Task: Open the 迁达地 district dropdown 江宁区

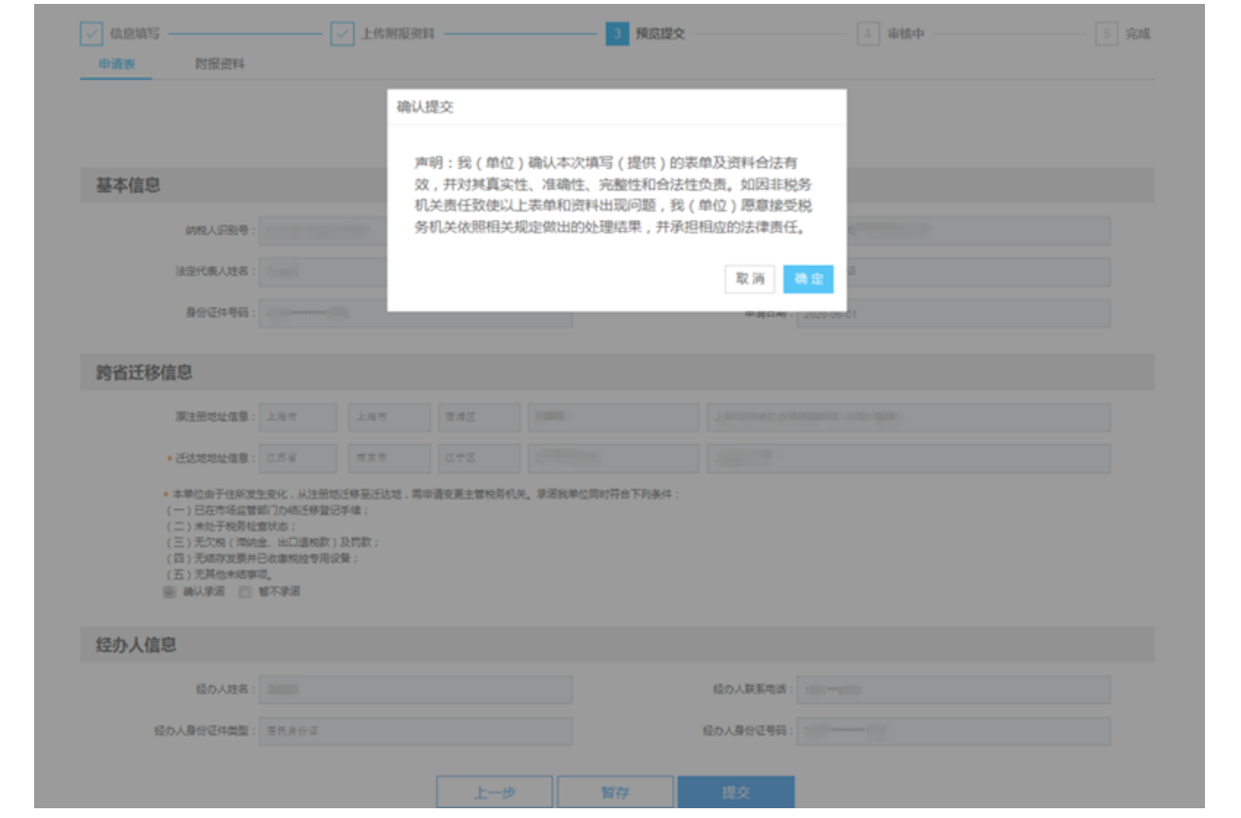Action: pyautogui.click(x=478, y=458)
